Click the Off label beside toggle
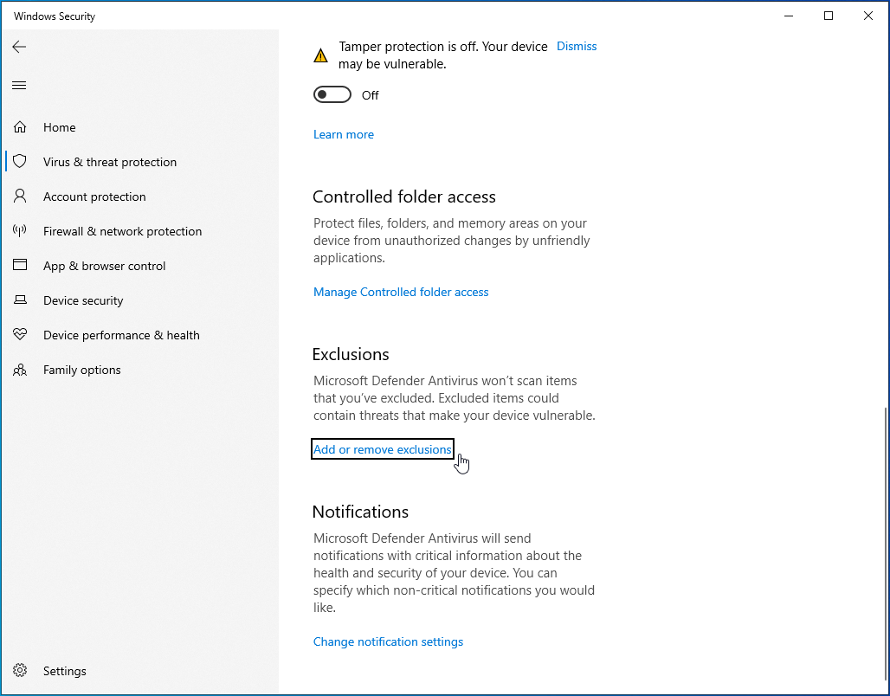The image size is (890, 696). (370, 95)
